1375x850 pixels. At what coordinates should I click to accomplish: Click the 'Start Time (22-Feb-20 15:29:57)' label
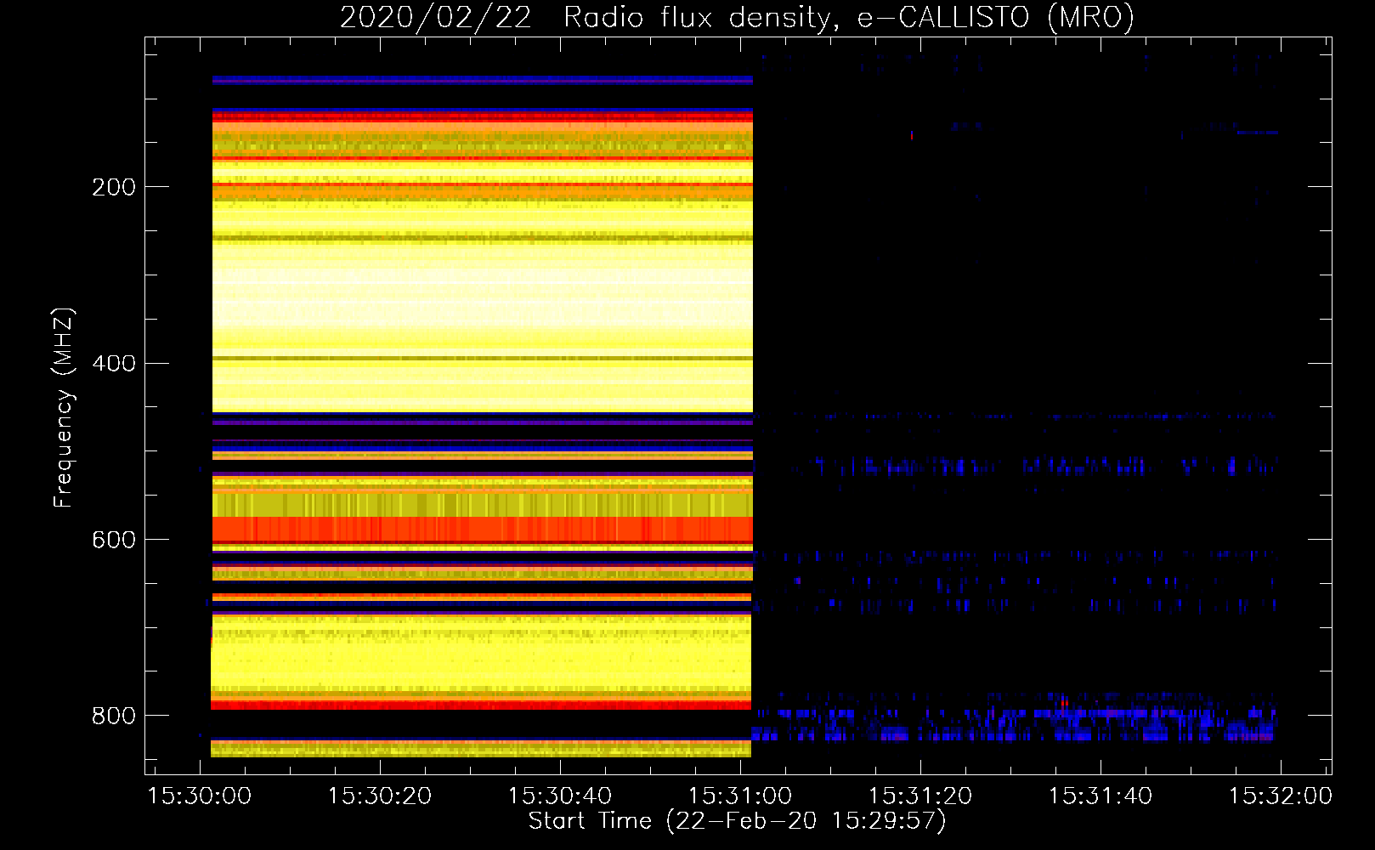click(737, 821)
